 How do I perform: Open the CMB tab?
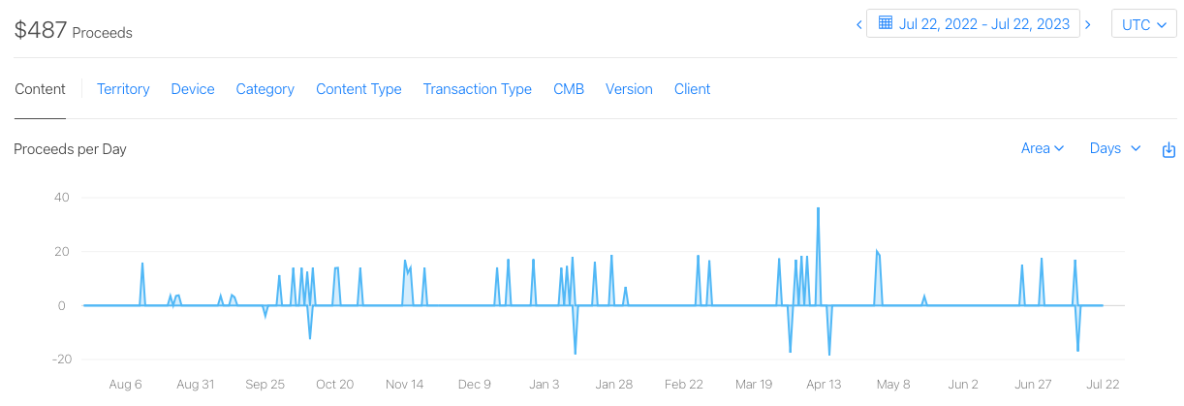click(569, 89)
